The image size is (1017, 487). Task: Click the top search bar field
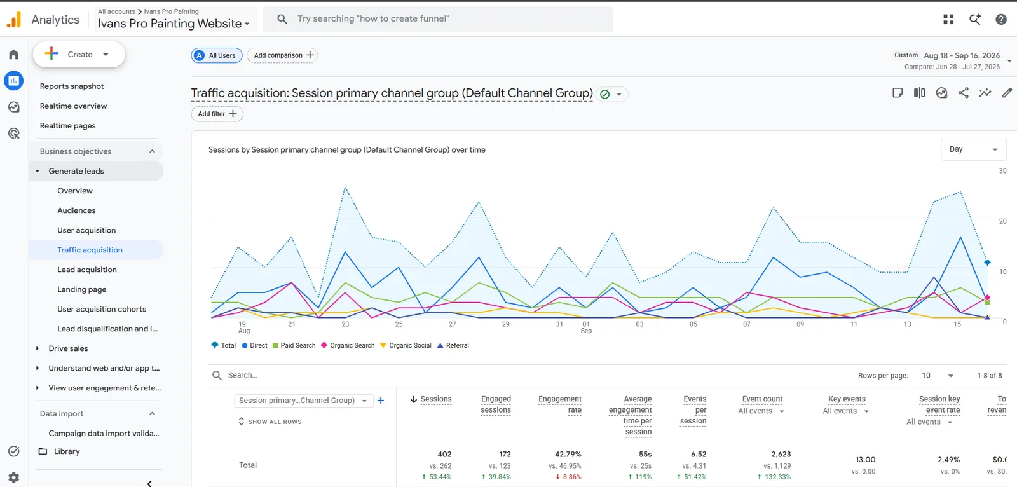click(x=438, y=19)
